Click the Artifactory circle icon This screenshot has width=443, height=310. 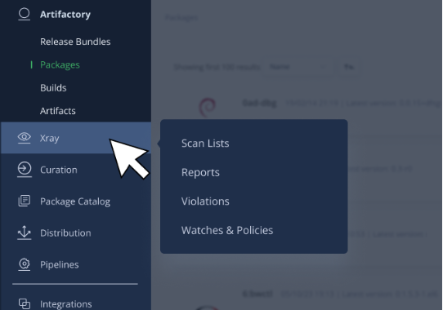(24, 14)
